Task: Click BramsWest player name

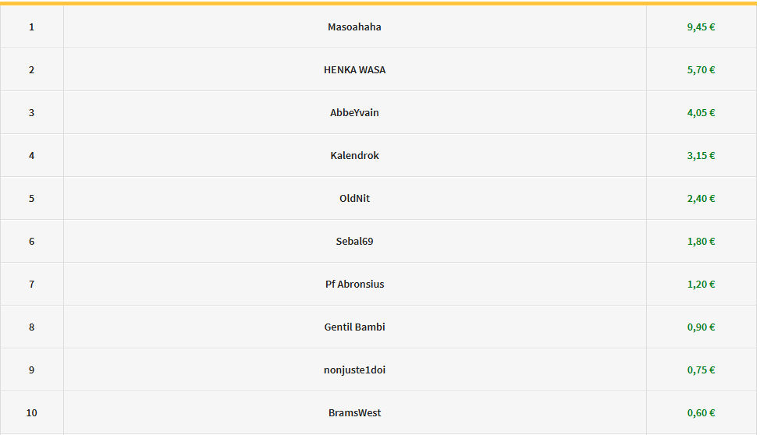Action: pos(354,413)
